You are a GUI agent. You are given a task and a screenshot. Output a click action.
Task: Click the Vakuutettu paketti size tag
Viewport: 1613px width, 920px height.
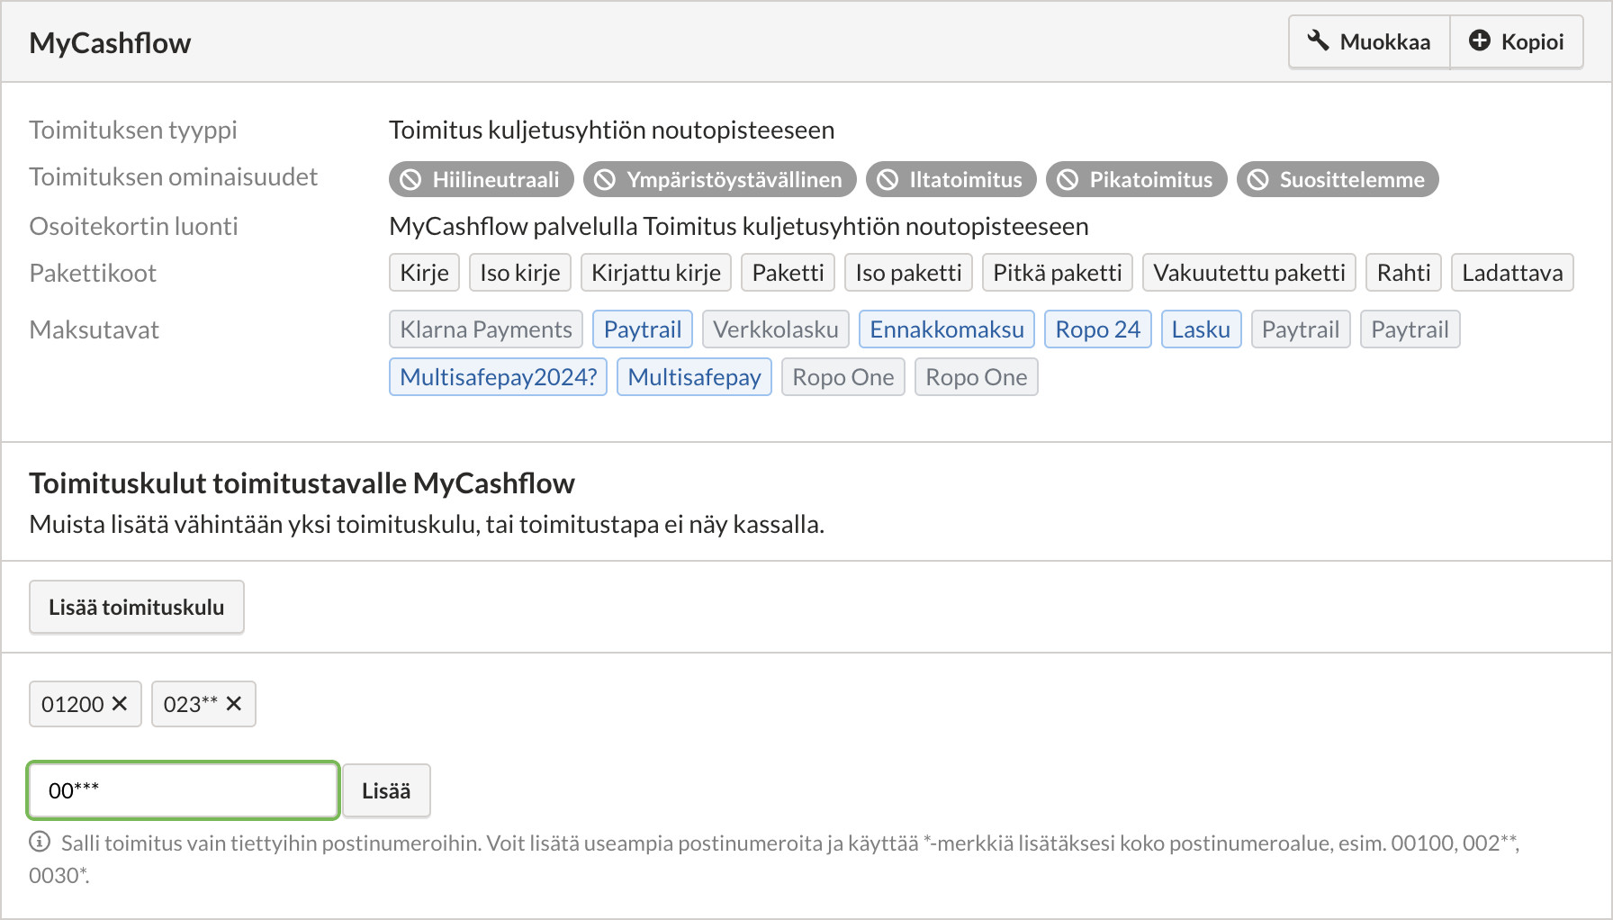1249,273
